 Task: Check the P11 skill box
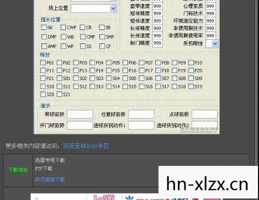(43, 70)
